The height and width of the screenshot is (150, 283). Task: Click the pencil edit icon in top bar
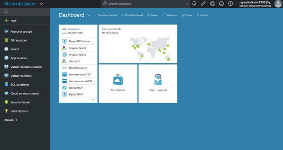point(203,4)
